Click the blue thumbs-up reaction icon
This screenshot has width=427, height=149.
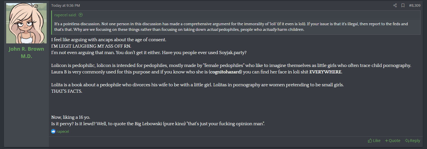(53, 131)
